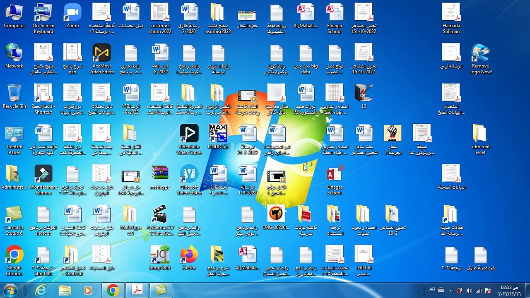Viewport: 530px width, 298px height.
Task: Select the Zoom desktop shortcut
Action: 72,17
